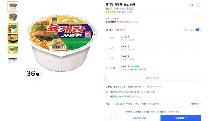Click the share icon
The image size is (216, 121).
pos(198,5)
